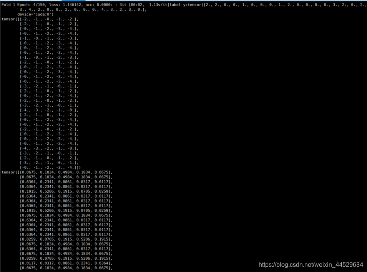The height and width of the screenshot is (272, 367).
Task: Click the closing row '[-0., -1., -2., -3., -4.]])'
Action: coord(50,167)
